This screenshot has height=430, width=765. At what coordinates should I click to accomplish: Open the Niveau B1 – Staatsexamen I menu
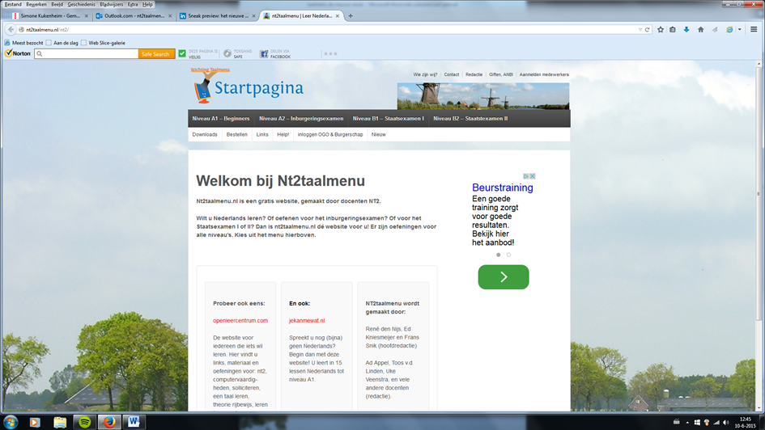pyautogui.click(x=388, y=119)
